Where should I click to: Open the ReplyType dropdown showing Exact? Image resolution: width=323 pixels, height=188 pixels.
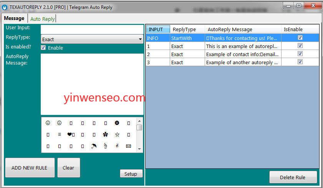pos(92,39)
